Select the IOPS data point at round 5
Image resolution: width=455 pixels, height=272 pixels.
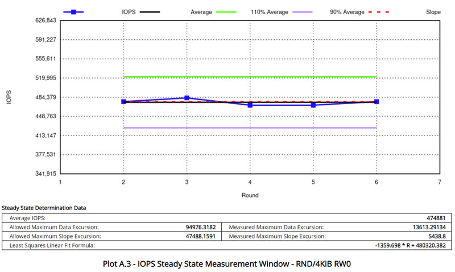tap(313, 105)
